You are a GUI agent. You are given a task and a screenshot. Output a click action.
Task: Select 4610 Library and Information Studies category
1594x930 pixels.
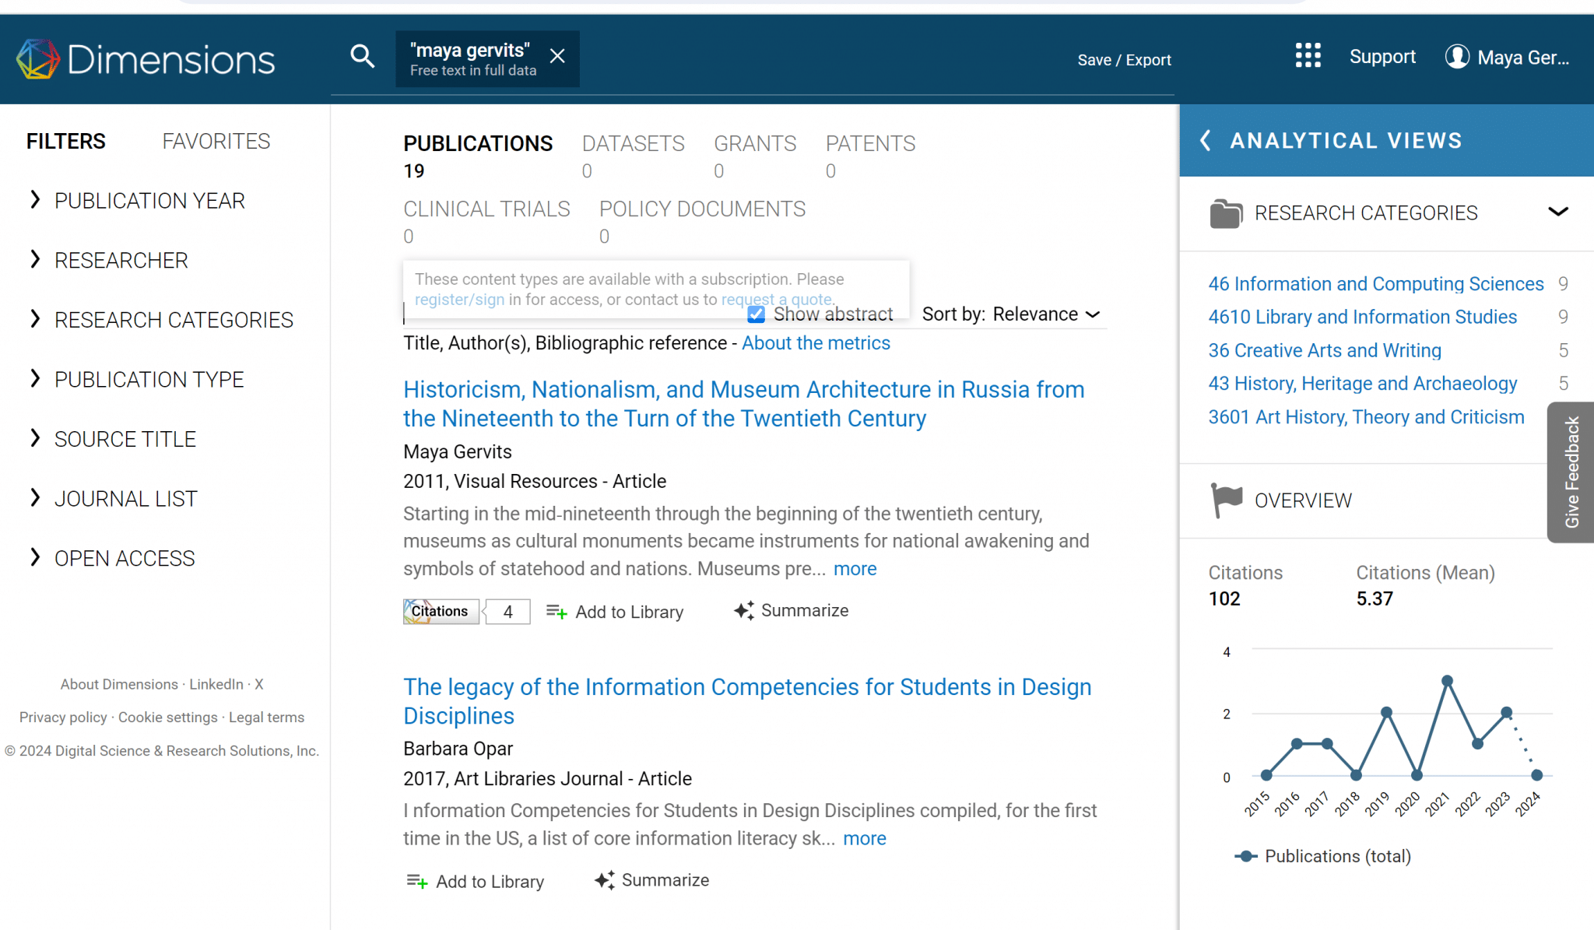[x=1362, y=317]
